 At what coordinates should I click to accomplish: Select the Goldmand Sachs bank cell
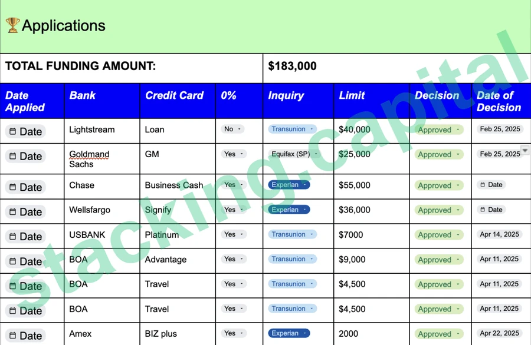[x=102, y=159]
